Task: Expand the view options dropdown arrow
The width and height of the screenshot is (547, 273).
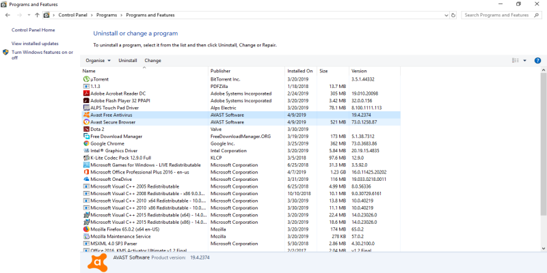Action: [524, 60]
